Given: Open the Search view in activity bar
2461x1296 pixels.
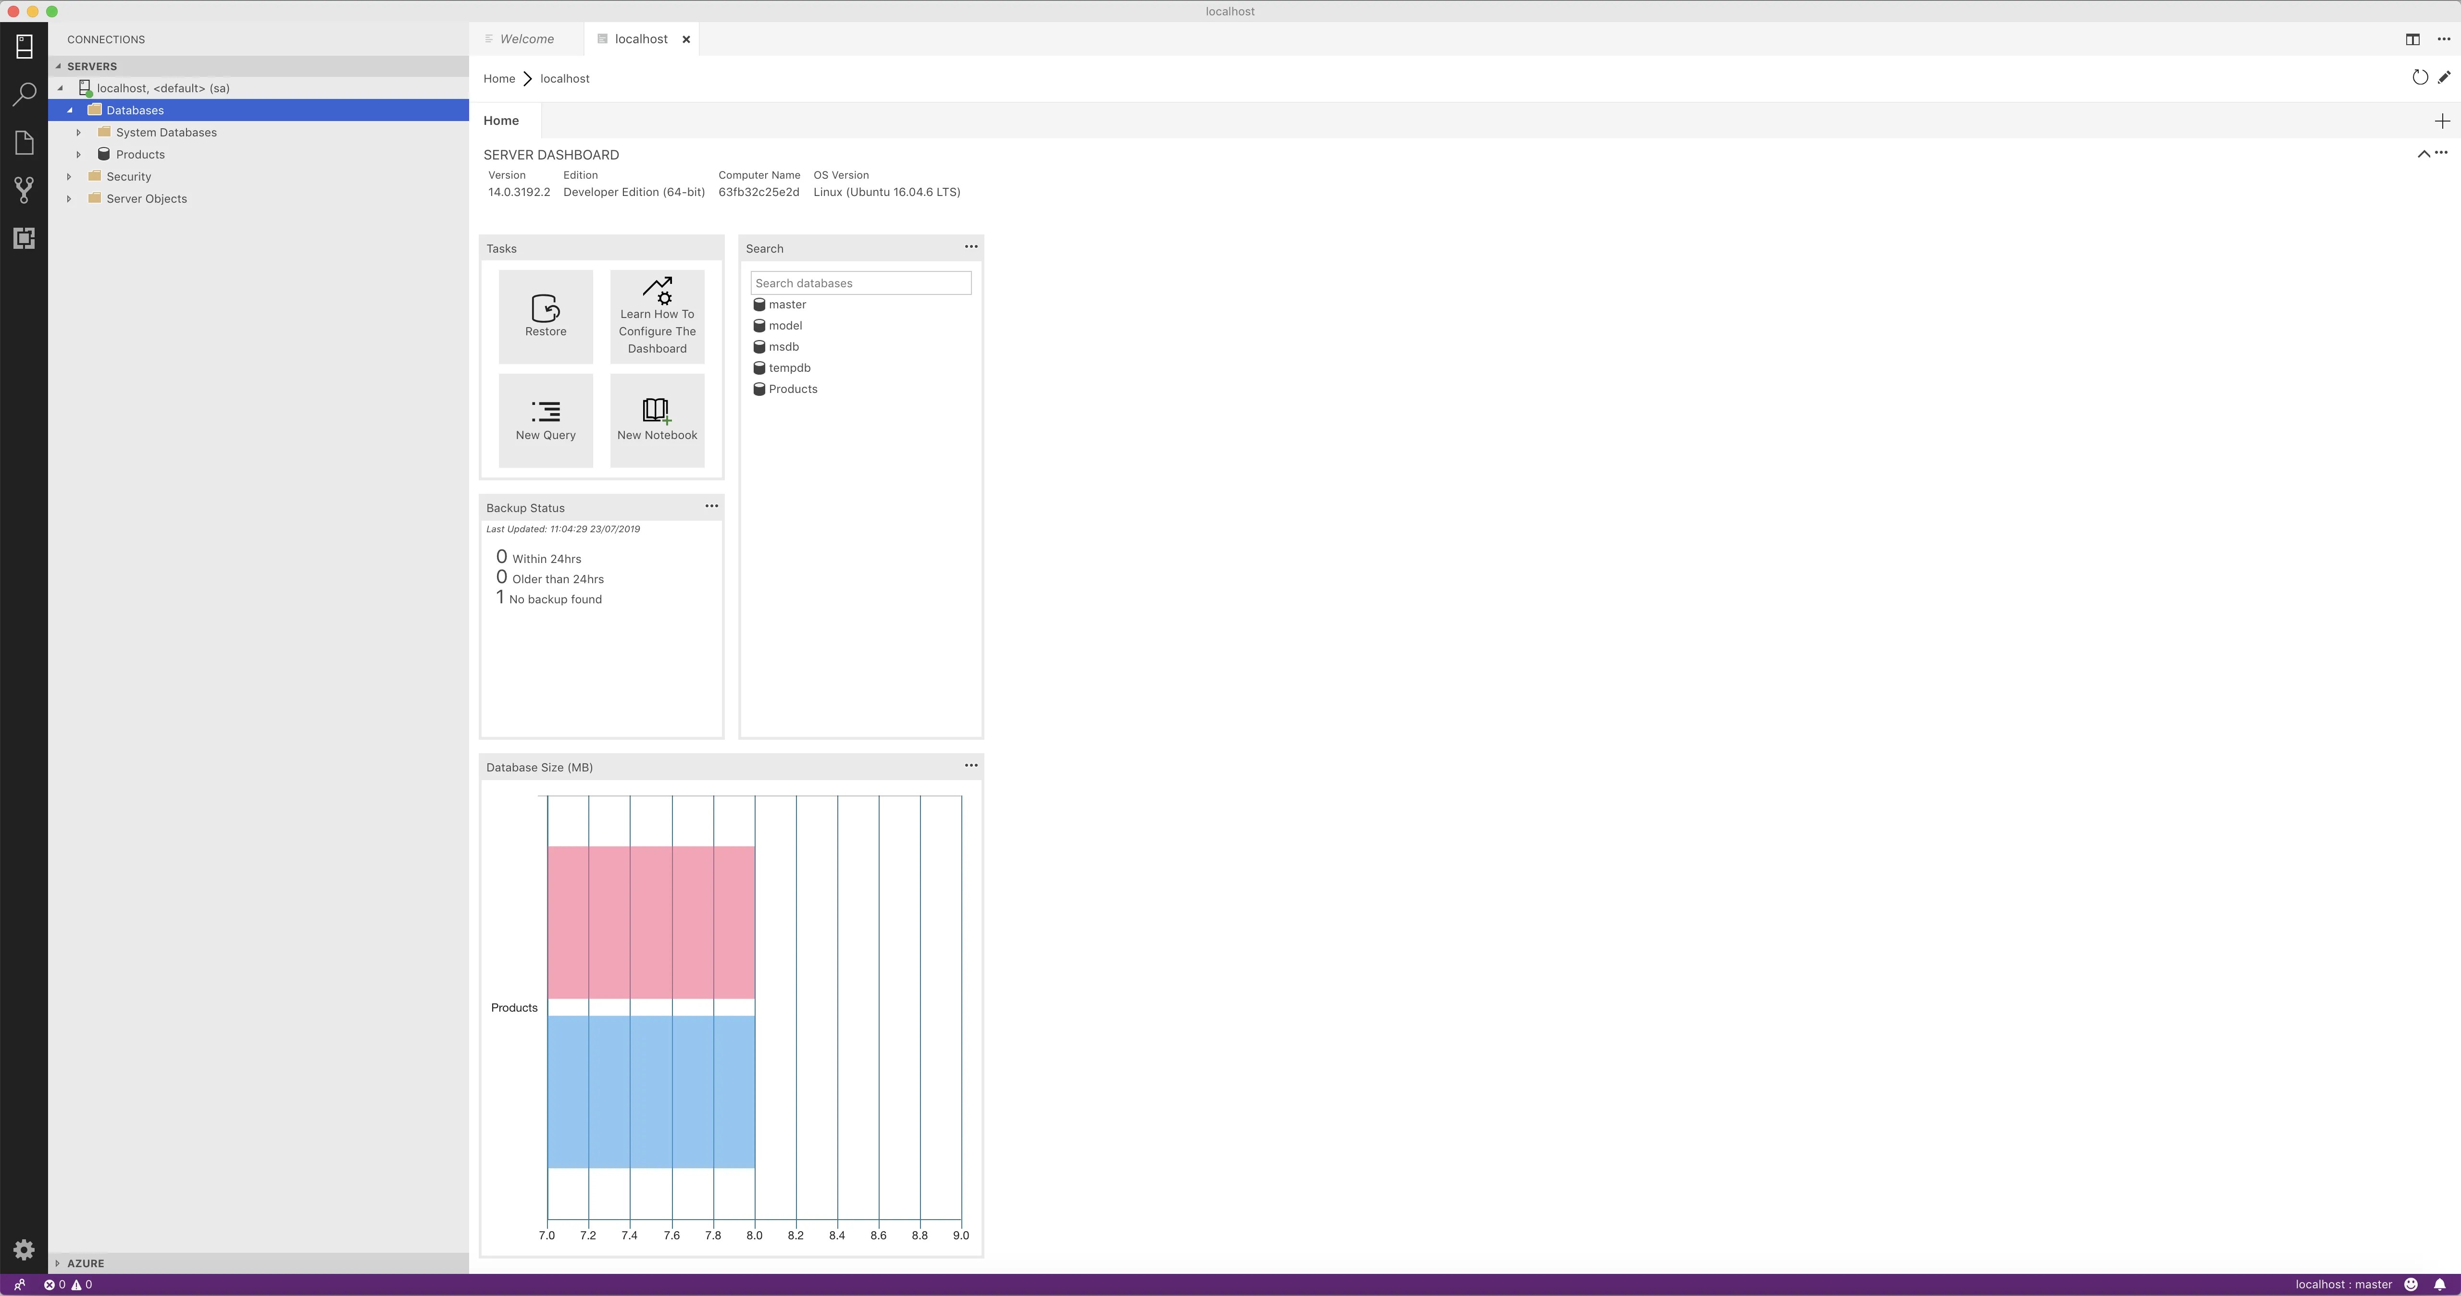Looking at the screenshot, I should click(24, 94).
